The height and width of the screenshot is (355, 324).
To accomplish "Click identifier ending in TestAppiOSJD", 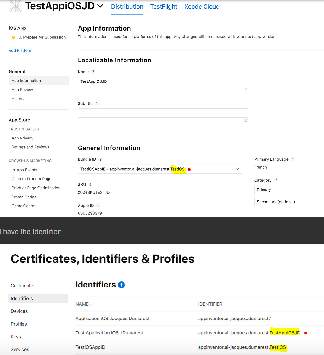I will pyautogui.click(x=249, y=333).
